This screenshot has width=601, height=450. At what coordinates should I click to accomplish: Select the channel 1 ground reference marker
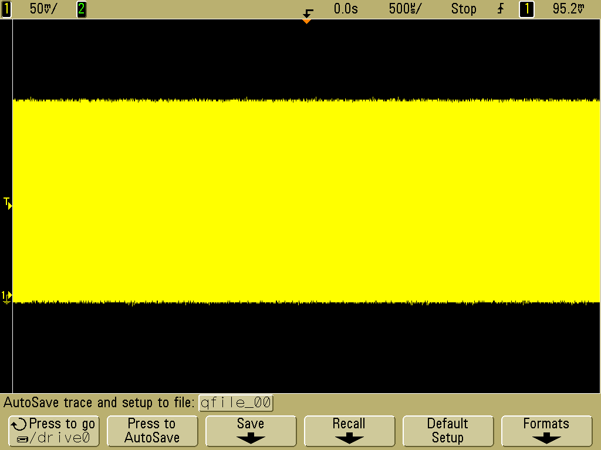[x=6, y=296]
